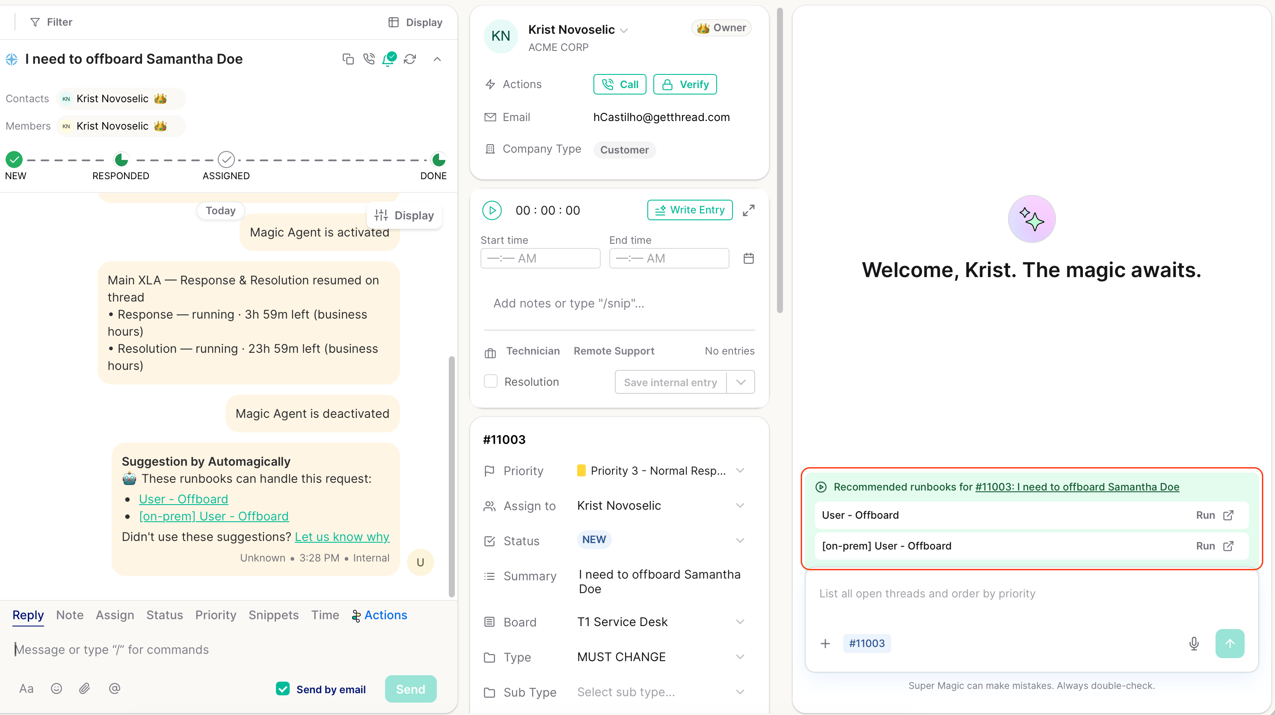Click the Verify button
Screen dimensions: 1275x715
pyautogui.click(x=685, y=85)
